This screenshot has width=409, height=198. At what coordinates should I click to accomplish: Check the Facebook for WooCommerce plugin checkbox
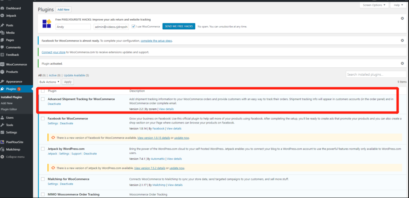pos(43,119)
